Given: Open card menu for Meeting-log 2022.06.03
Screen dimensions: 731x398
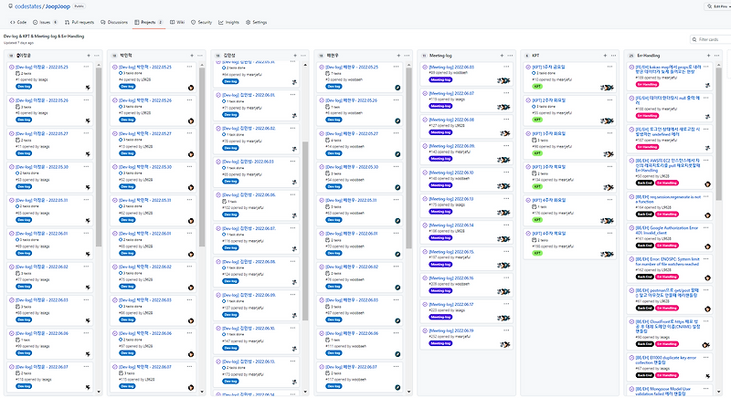Looking at the screenshot, I should pos(506,67).
